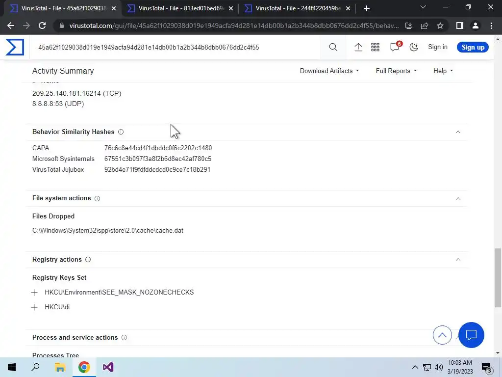Click the install app icon in address bar
Image resolution: width=502 pixels, height=377 pixels.
tap(409, 26)
